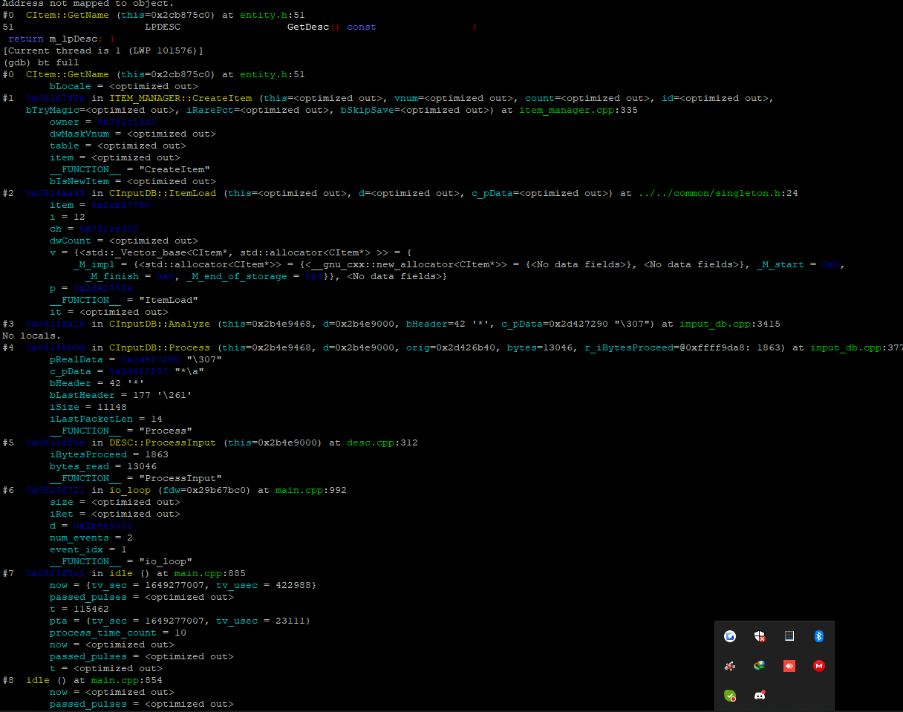Click the "t = 115462" line
The height and width of the screenshot is (712, 903).
click(79, 609)
